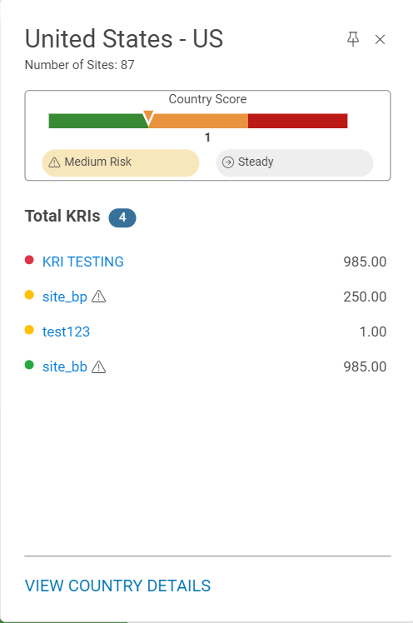The height and width of the screenshot is (623, 413).
Task: Click the Medium Risk badge
Action: pyautogui.click(x=121, y=163)
